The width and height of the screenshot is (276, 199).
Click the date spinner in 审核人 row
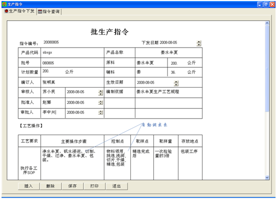click(x=100, y=93)
